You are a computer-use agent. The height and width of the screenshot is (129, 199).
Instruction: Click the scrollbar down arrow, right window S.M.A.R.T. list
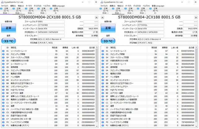point(196,126)
